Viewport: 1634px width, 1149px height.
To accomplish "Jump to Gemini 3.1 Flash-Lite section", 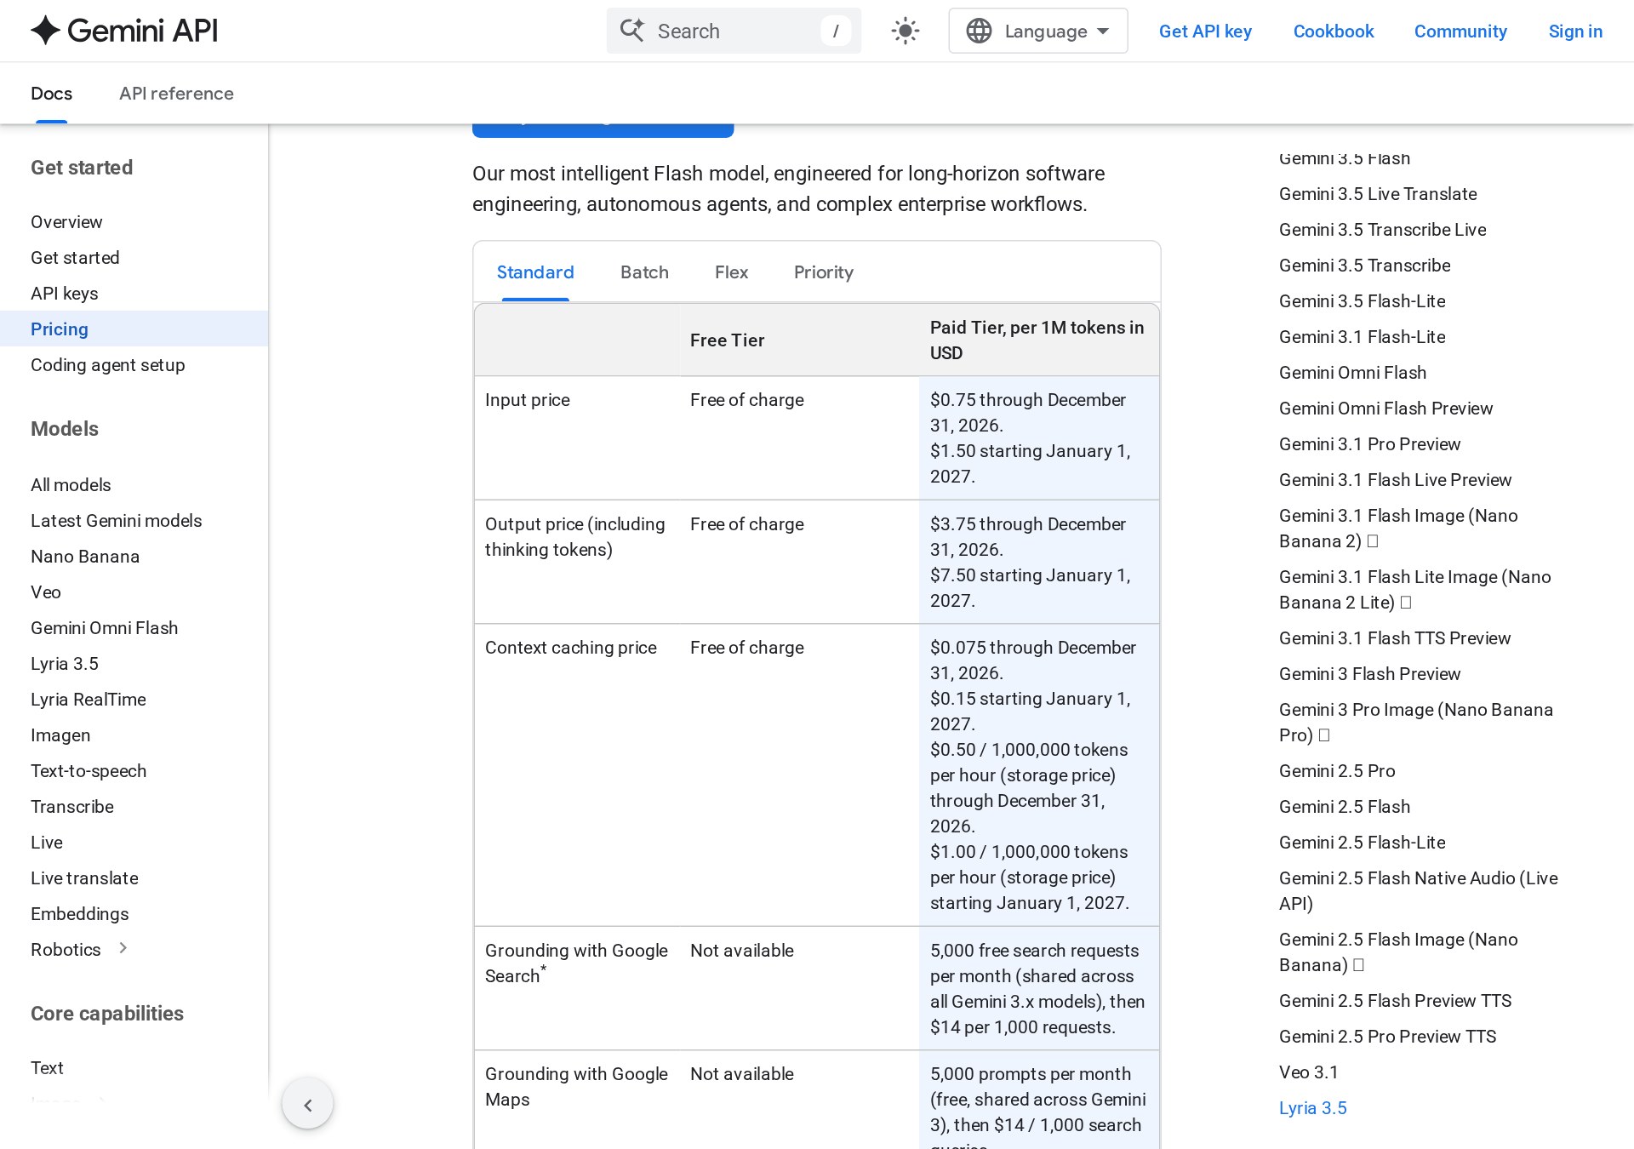I will (1363, 337).
